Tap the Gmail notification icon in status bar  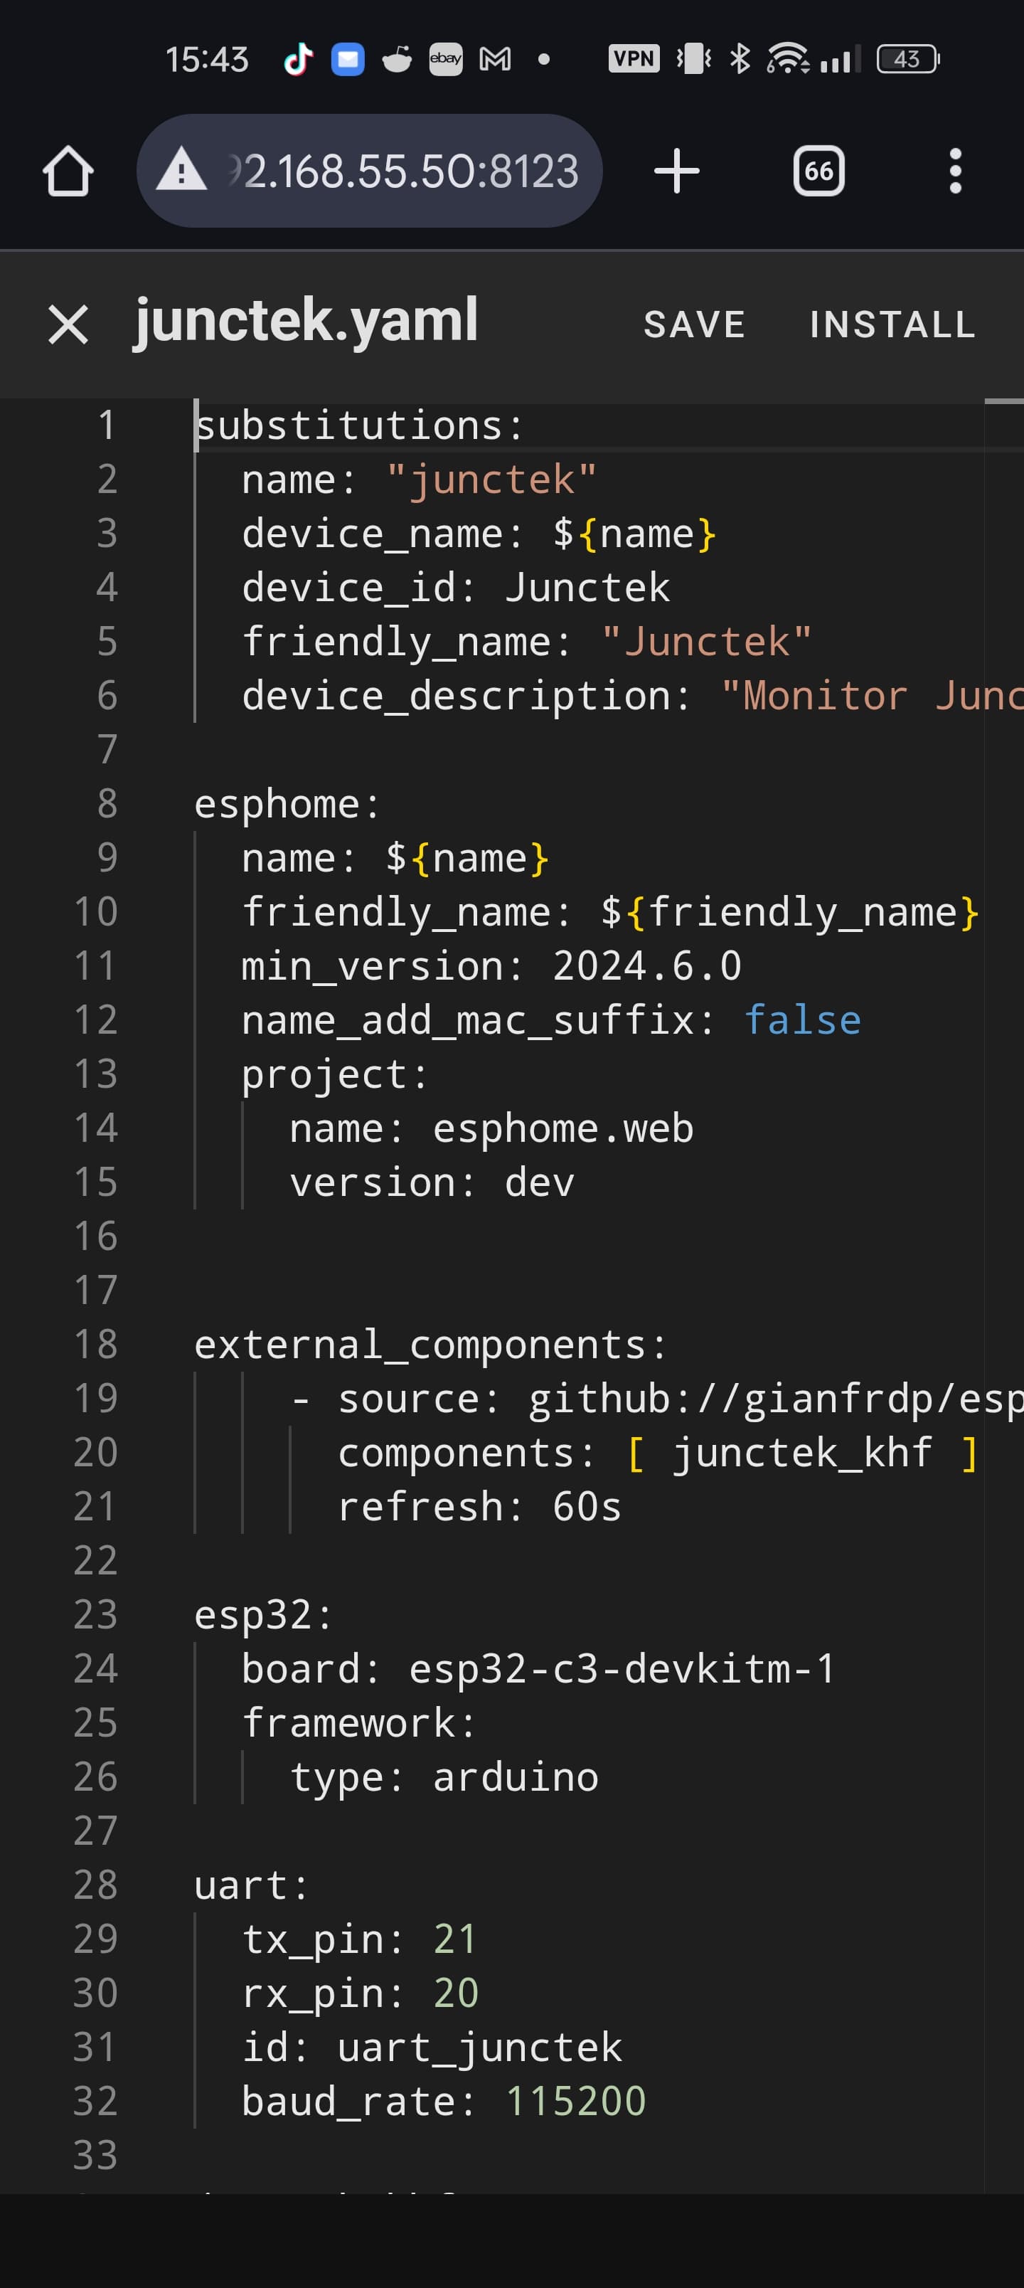tap(495, 60)
